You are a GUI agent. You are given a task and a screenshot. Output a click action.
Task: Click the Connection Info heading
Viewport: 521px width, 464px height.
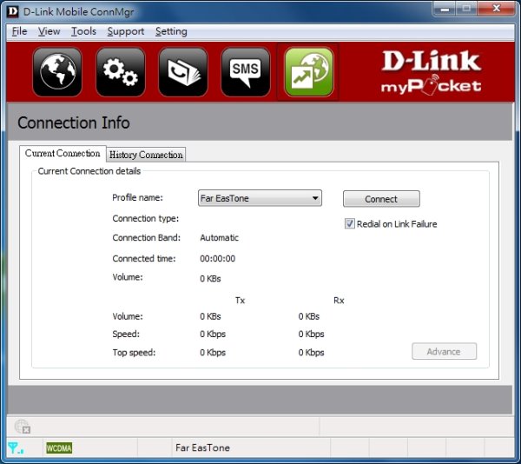pyautogui.click(x=74, y=123)
